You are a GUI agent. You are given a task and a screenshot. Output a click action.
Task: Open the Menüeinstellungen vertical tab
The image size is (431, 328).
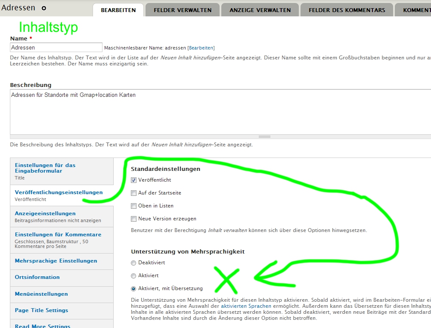click(x=41, y=294)
